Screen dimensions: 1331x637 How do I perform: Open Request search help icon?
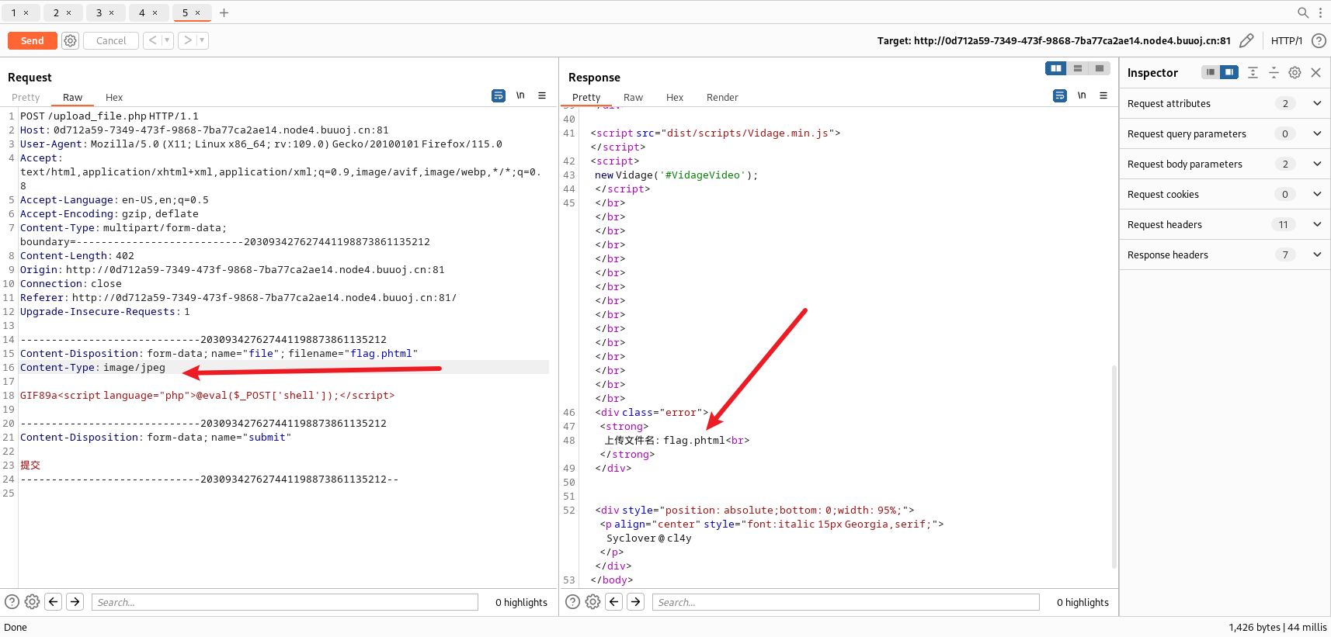point(12,601)
